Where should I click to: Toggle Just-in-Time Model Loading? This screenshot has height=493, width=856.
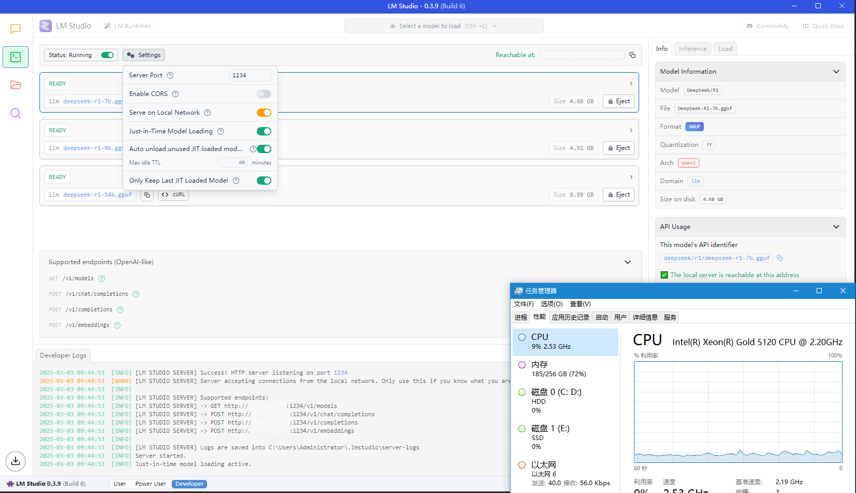tap(264, 131)
